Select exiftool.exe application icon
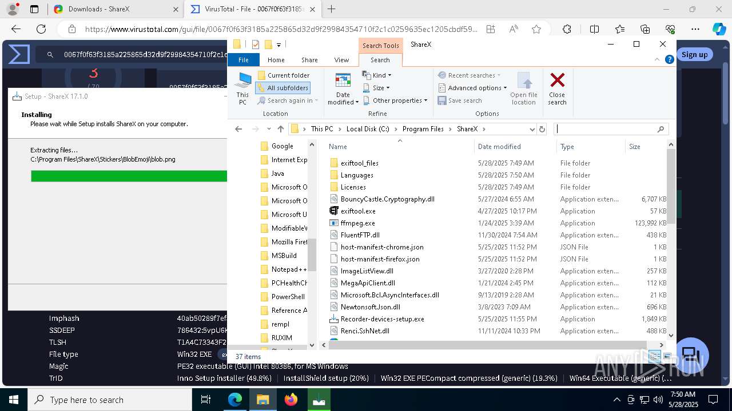The height and width of the screenshot is (411, 732). [335, 211]
